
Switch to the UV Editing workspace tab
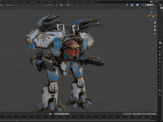coord(23,2)
